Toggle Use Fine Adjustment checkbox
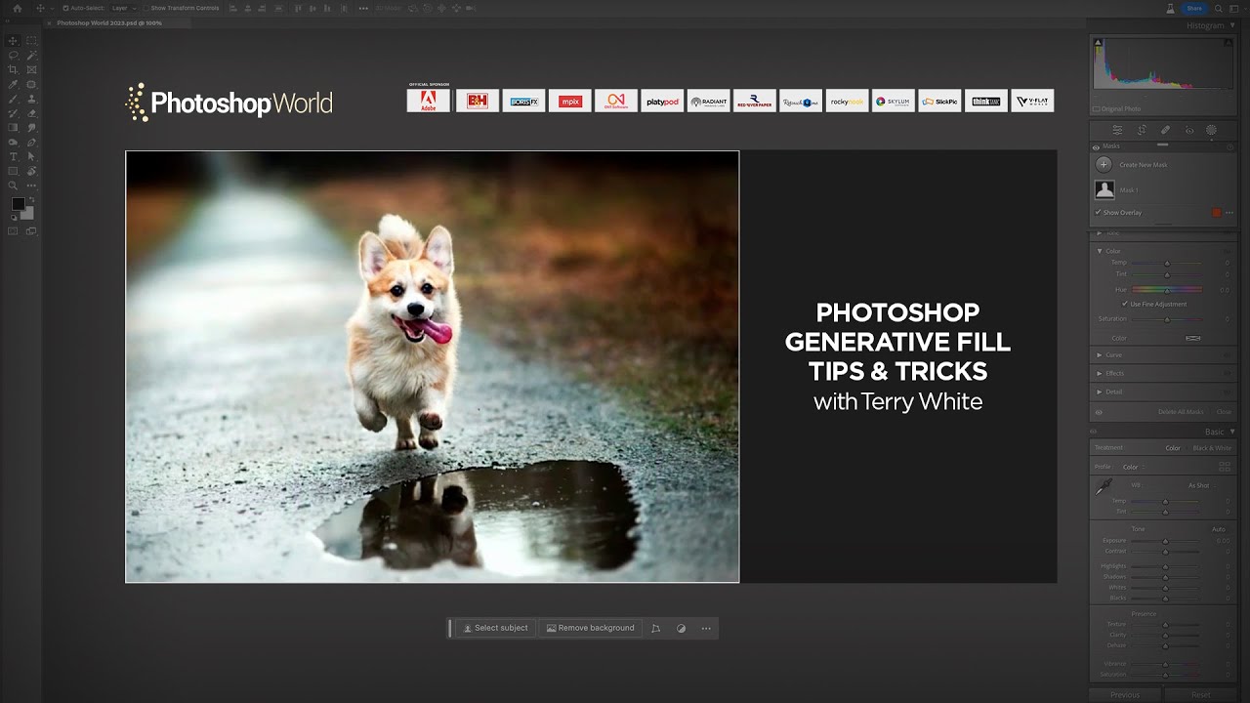This screenshot has height=703, width=1250. pyautogui.click(x=1125, y=304)
